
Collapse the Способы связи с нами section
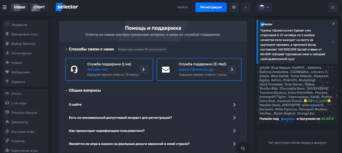coord(90,49)
